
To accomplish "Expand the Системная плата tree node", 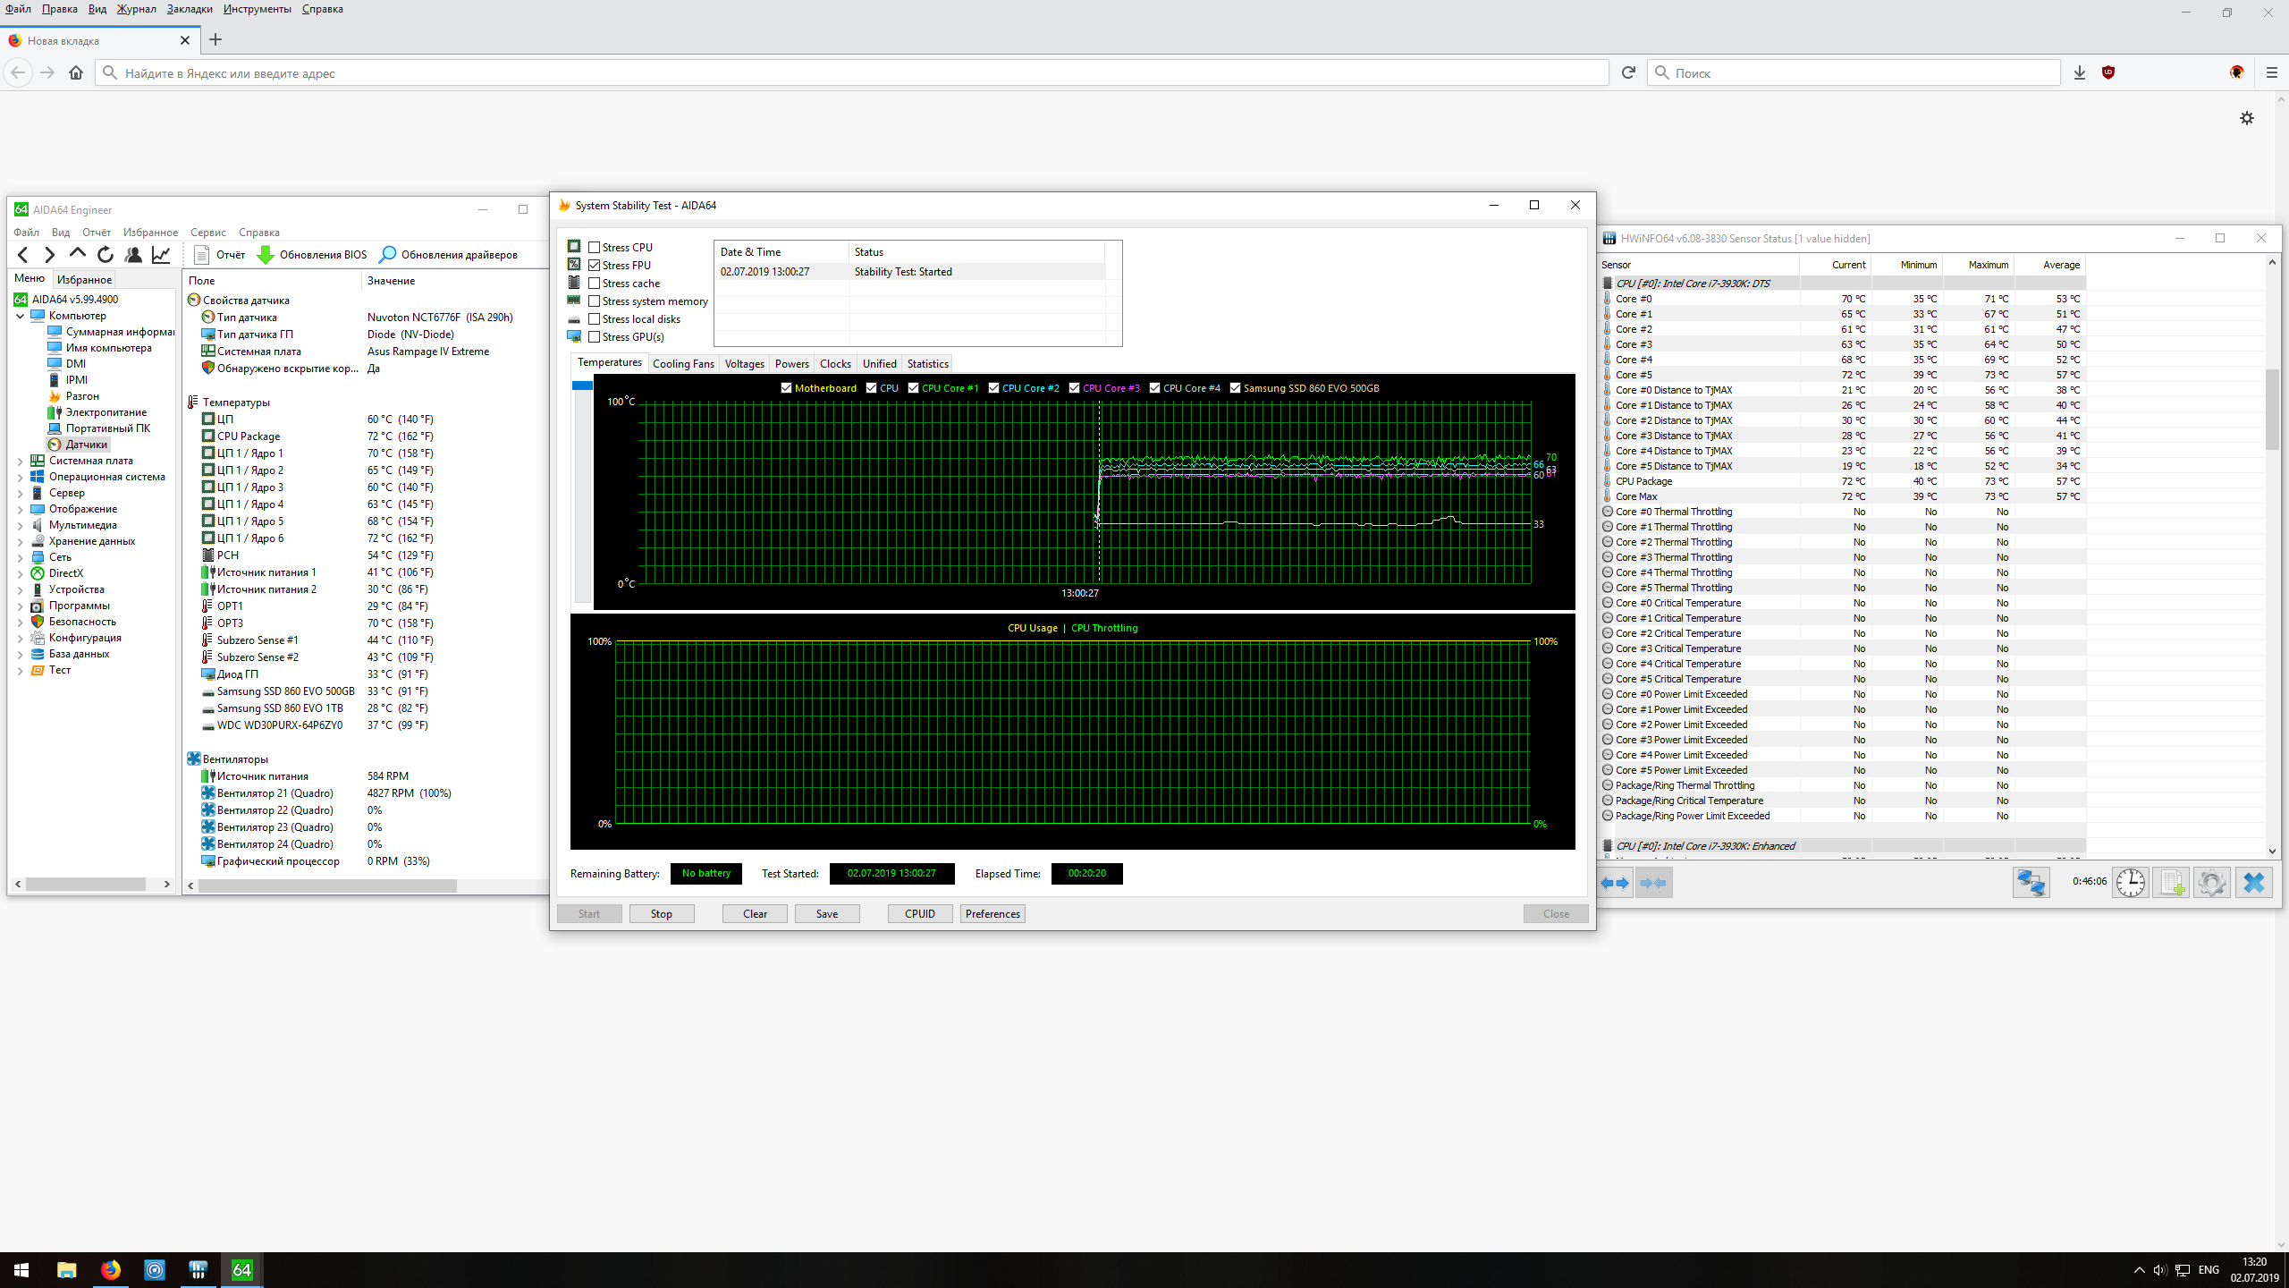I will click(20, 462).
